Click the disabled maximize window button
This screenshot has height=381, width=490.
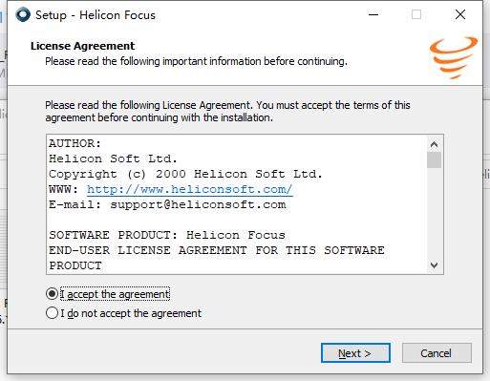click(416, 14)
